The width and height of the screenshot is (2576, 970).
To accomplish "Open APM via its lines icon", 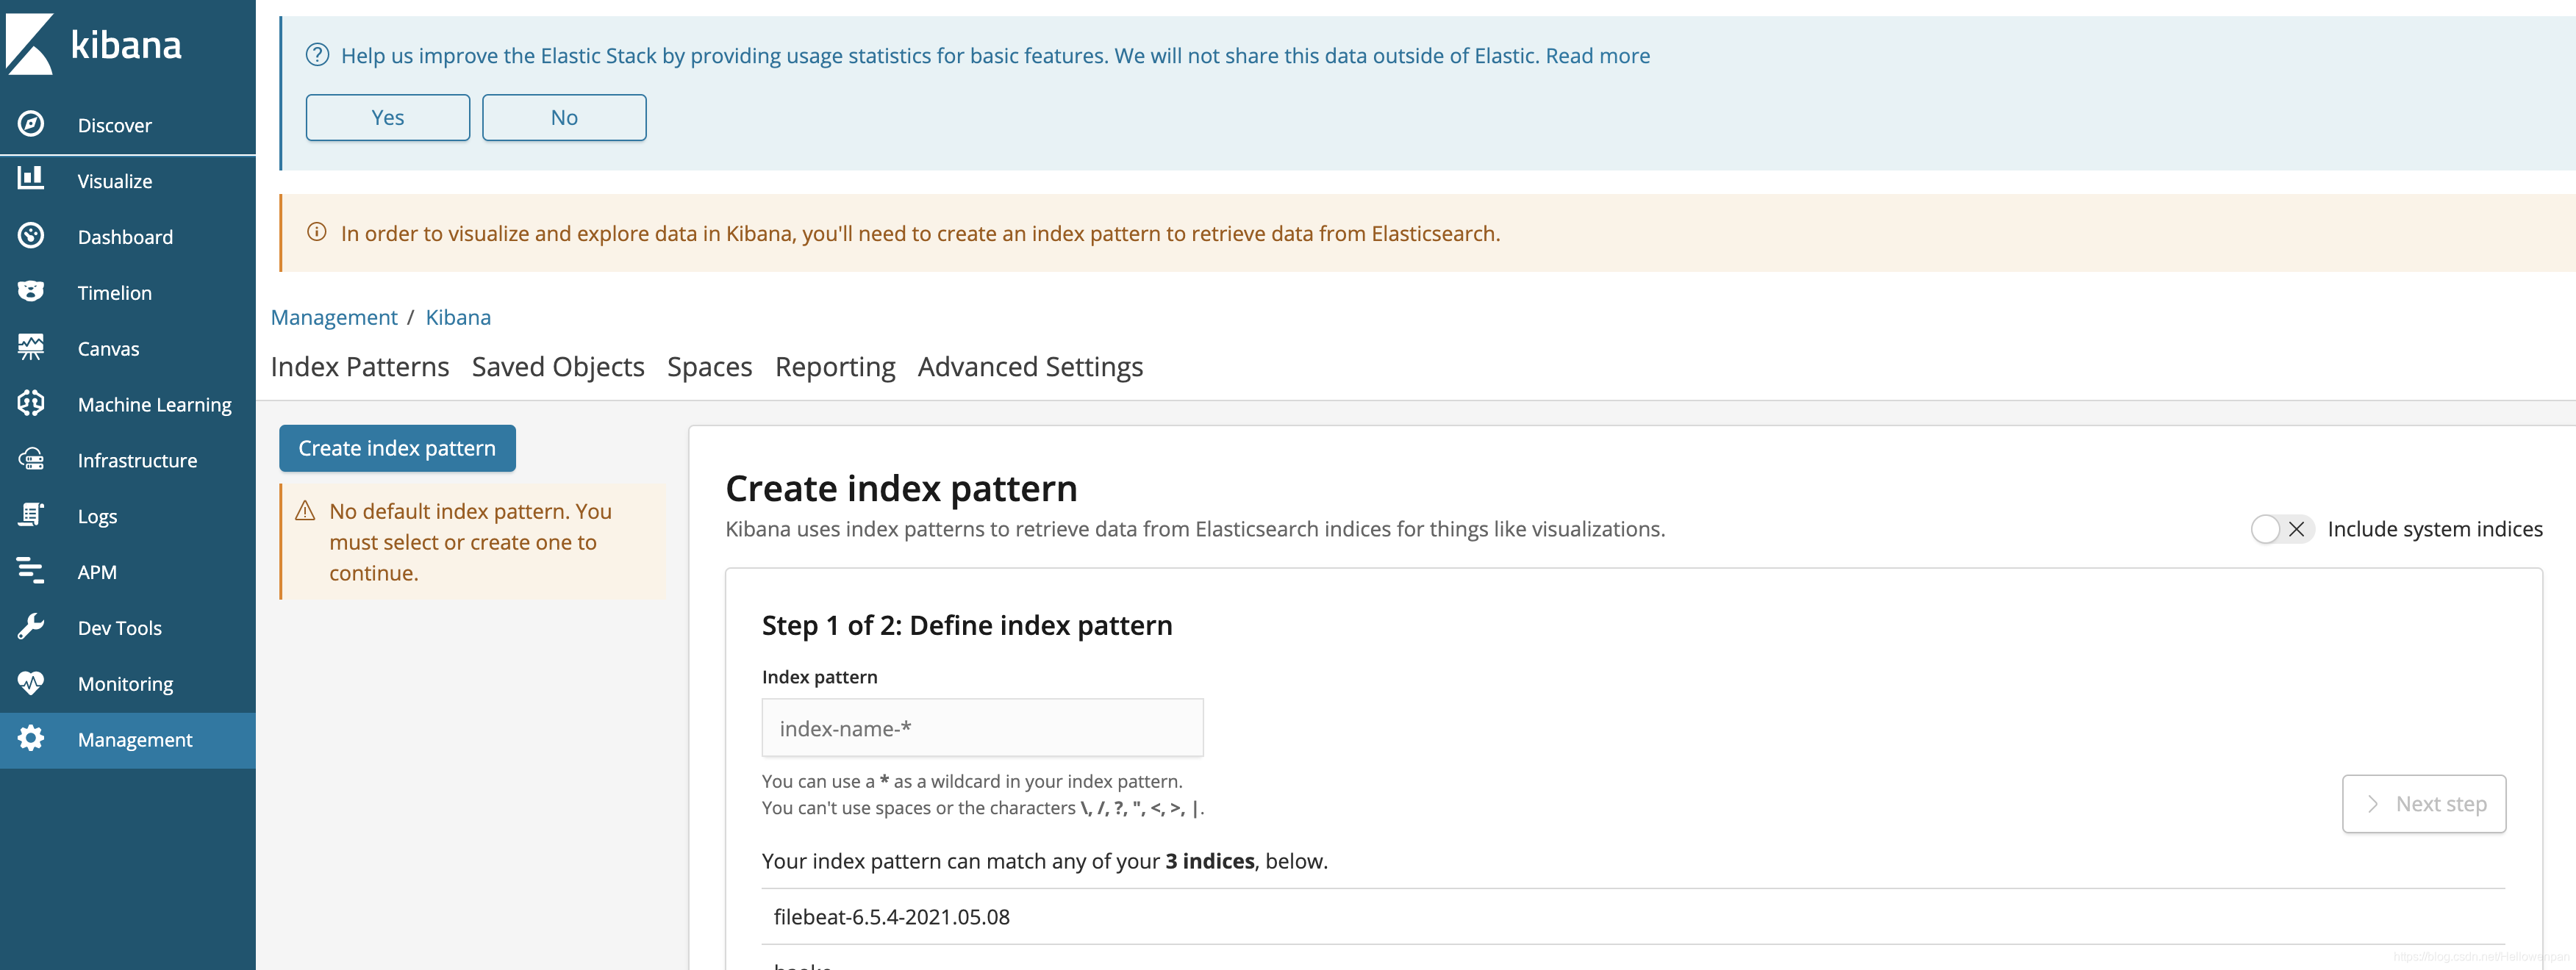I will [x=31, y=571].
